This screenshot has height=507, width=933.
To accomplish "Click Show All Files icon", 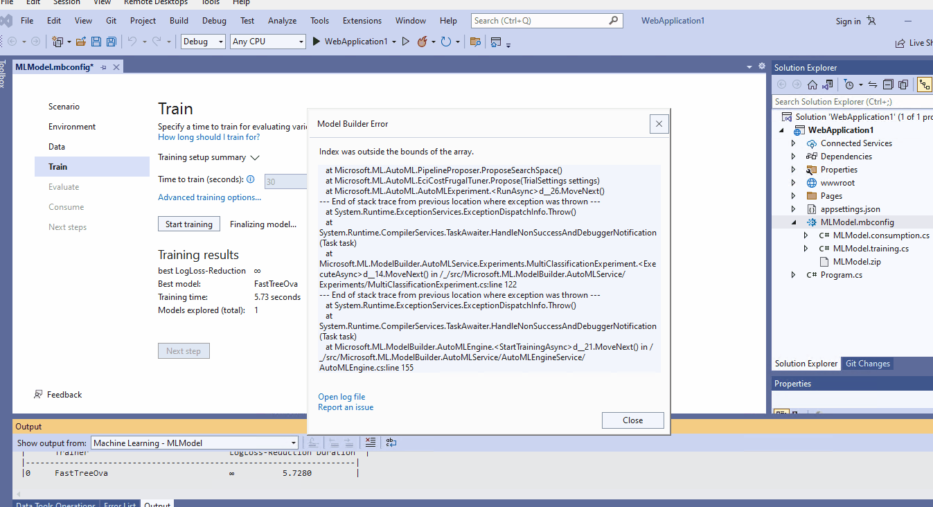I will coord(903,84).
